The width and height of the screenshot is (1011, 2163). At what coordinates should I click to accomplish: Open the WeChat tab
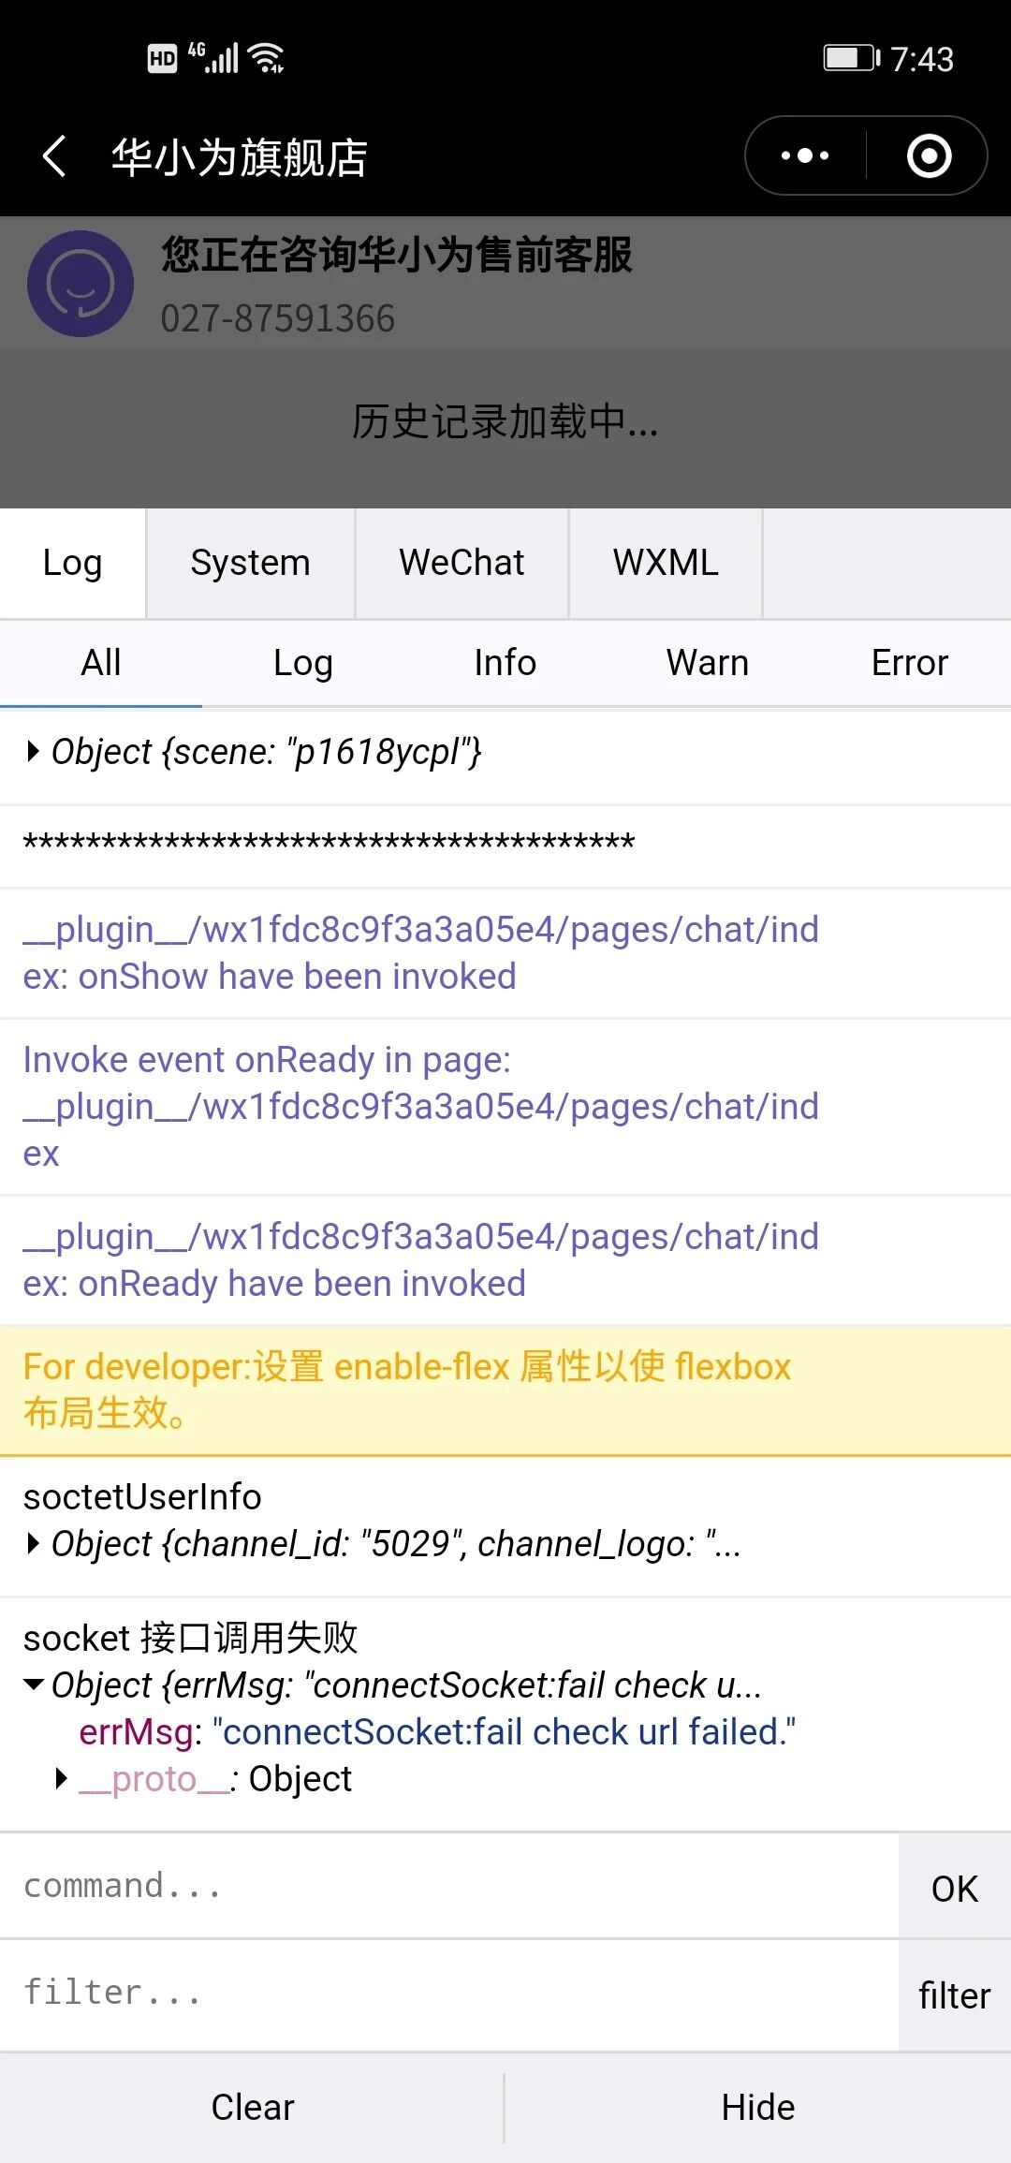tap(462, 563)
